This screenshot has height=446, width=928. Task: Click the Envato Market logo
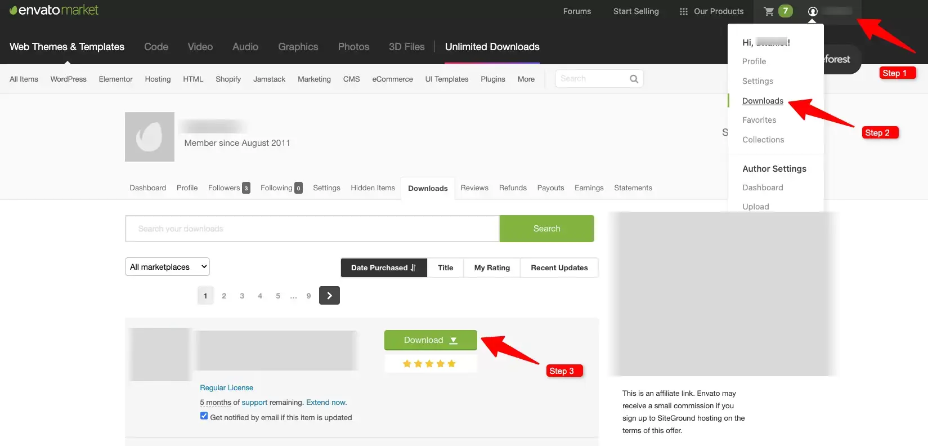pyautogui.click(x=54, y=10)
